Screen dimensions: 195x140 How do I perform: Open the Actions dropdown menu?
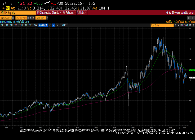pos(69,13)
